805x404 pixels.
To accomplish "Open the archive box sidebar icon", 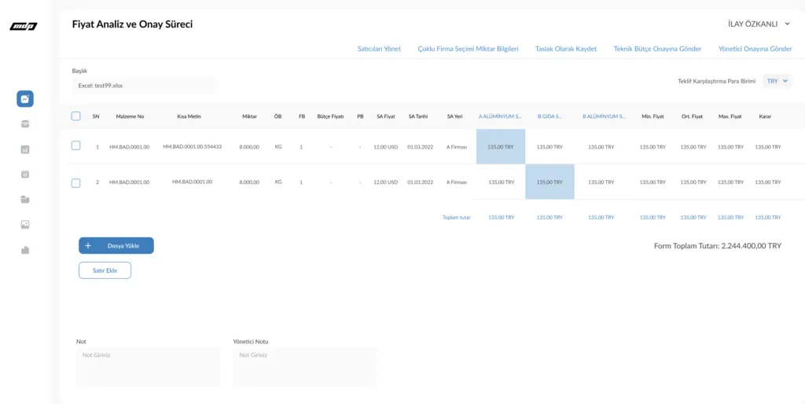I will pyautogui.click(x=25, y=123).
